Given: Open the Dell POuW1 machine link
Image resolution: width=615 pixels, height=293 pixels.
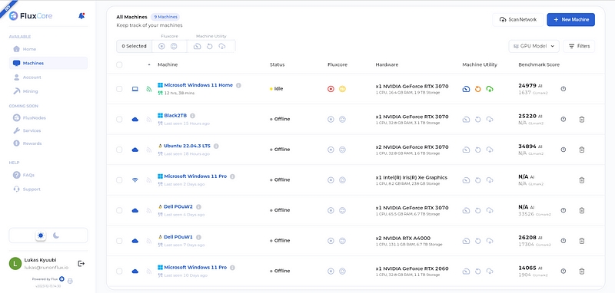Looking at the screenshot, I should pos(178,237).
